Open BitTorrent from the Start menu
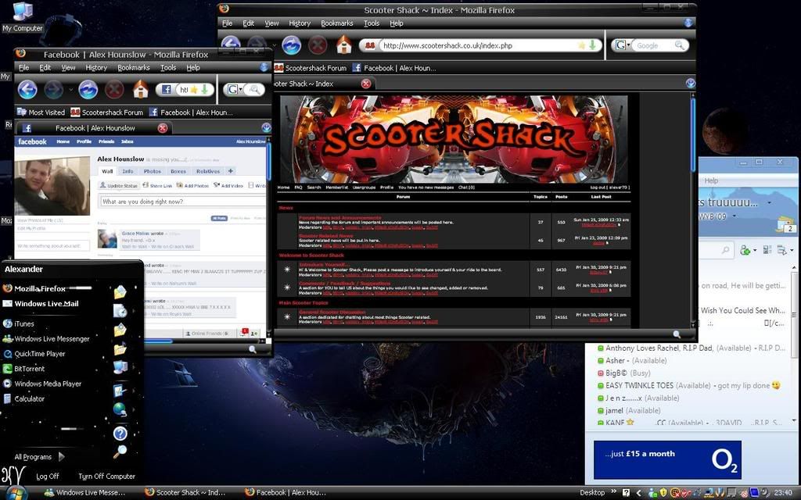This screenshot has height=500, width=801. click(29, 369)
